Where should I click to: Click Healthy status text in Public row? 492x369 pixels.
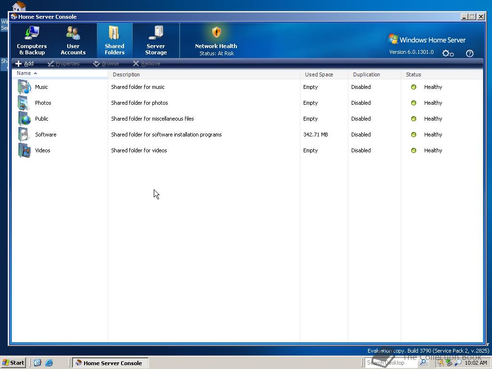click(x=433, y=119)
